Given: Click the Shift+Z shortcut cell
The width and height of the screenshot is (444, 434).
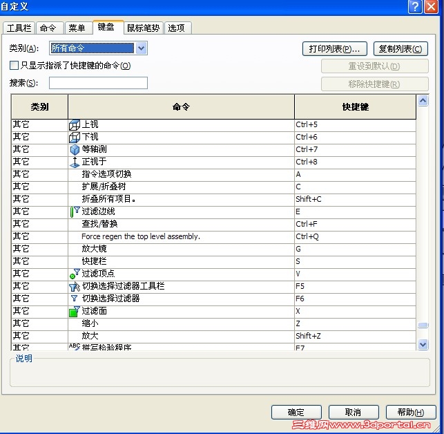Looking at the screenshot, I should coord(356,336).
